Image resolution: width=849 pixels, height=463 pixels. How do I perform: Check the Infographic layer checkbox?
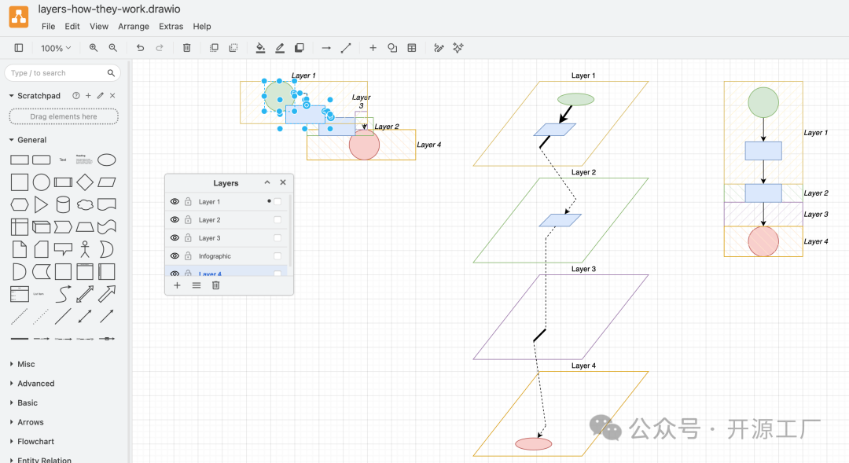coord(276,255)
